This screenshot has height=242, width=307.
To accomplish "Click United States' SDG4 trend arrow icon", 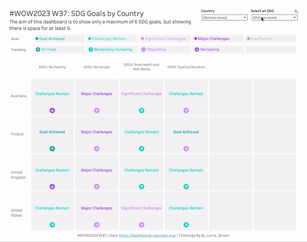I will pos(186,225).
